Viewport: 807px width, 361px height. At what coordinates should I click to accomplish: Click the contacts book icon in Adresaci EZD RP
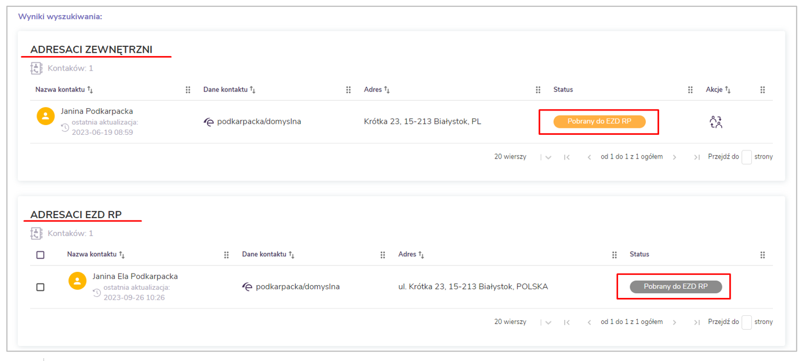[x=37, y=233]
